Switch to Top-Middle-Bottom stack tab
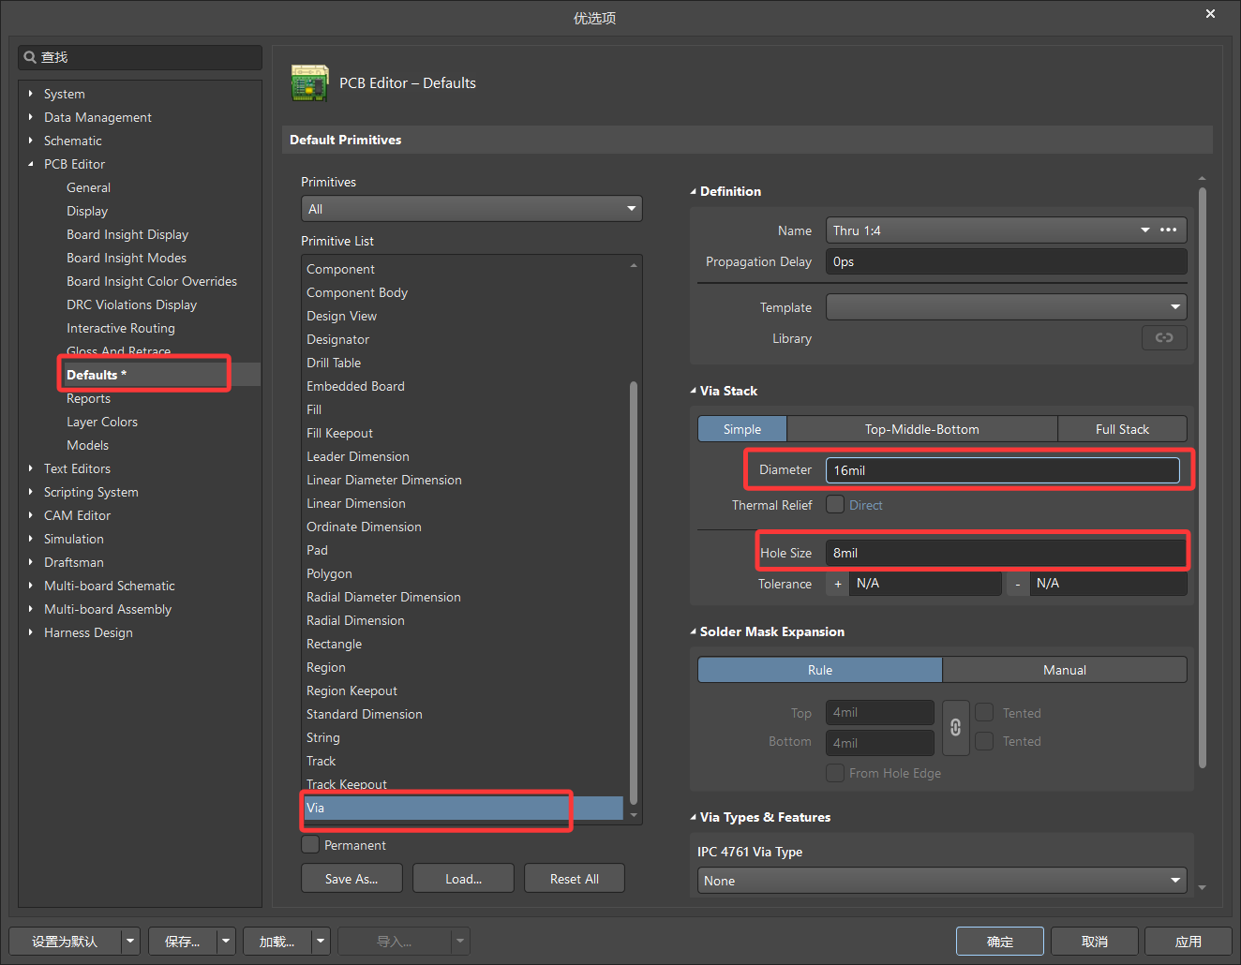This screenshot has height=965, width=1241. (x=922, y=429)
